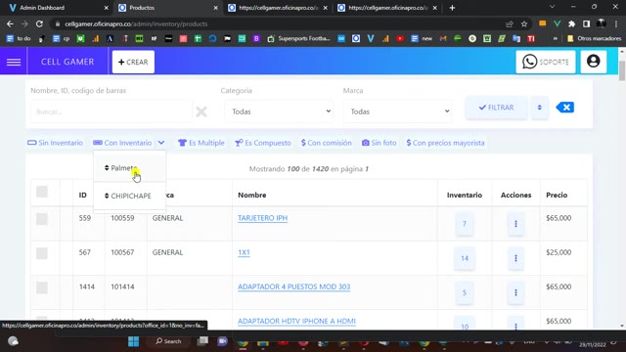Clear search with the gray X icon
Viewport: 626px width, 352px height.
click(x=201, y=111)
